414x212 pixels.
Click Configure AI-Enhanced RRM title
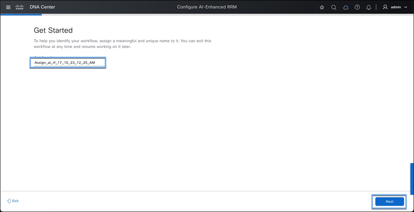pos(207,7)
